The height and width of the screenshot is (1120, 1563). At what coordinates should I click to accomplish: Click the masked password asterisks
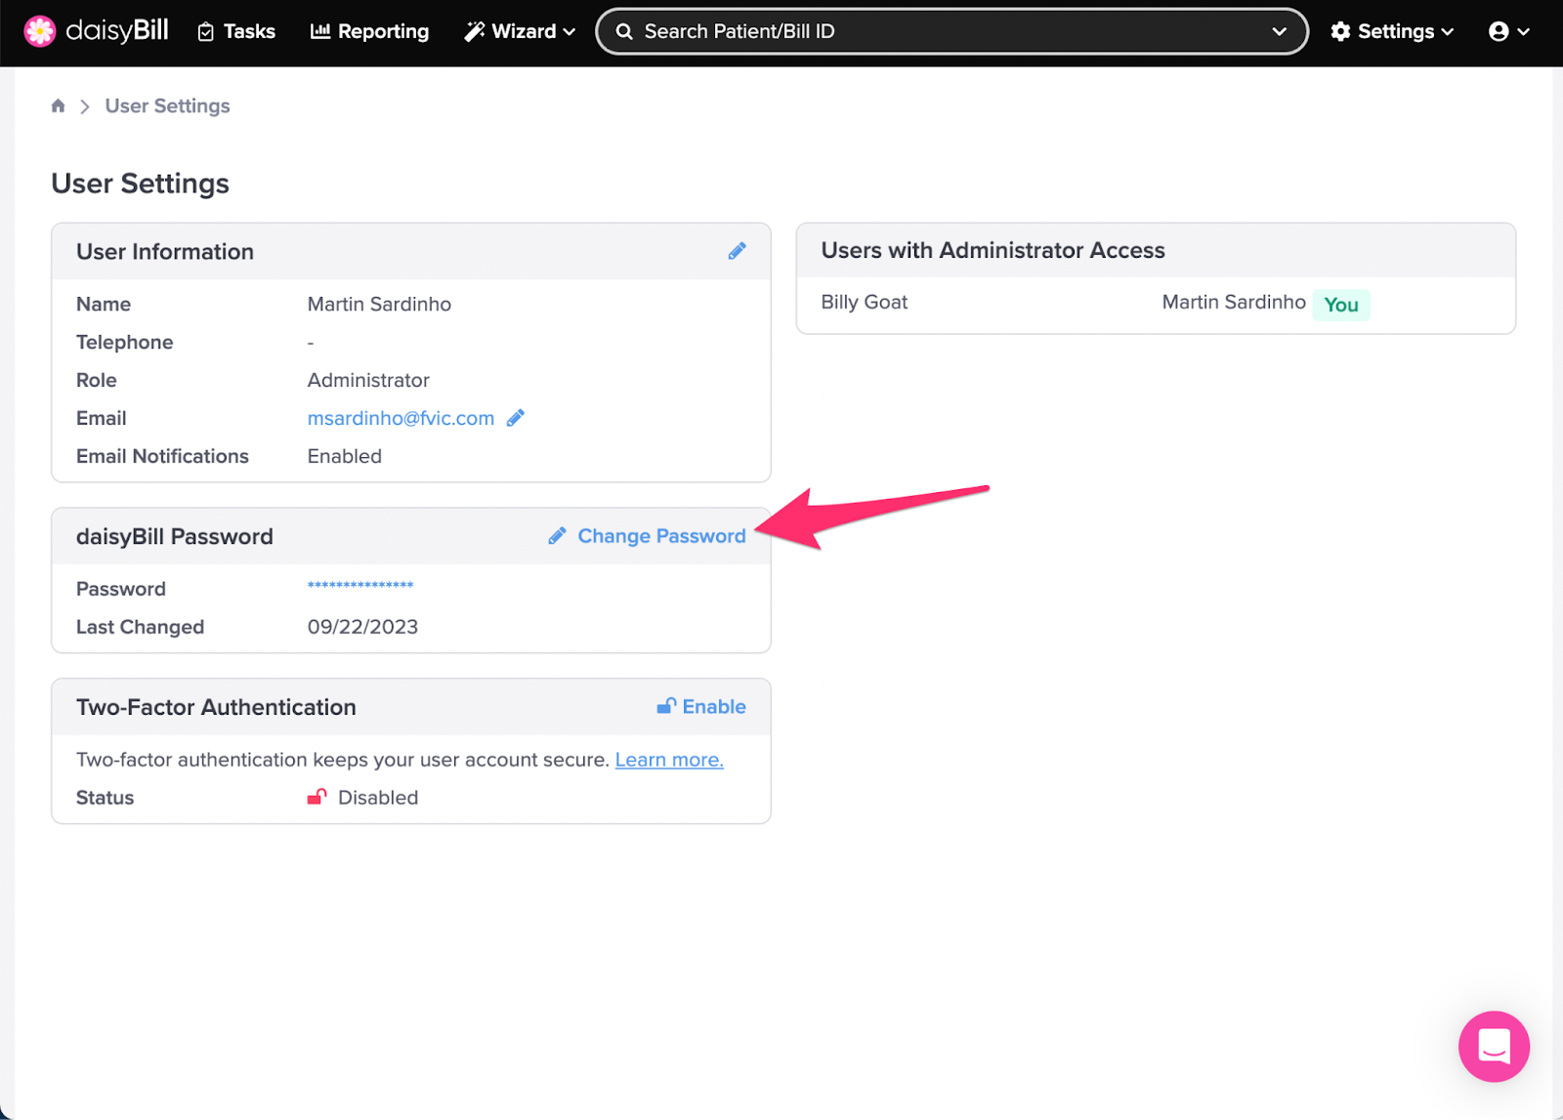(x=360, y=586)
